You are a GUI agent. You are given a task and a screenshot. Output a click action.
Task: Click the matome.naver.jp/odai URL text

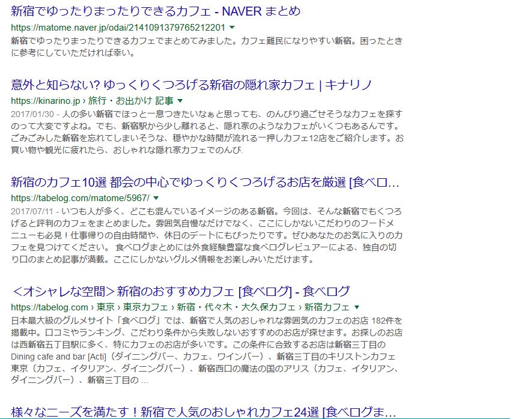click(118, 27)
